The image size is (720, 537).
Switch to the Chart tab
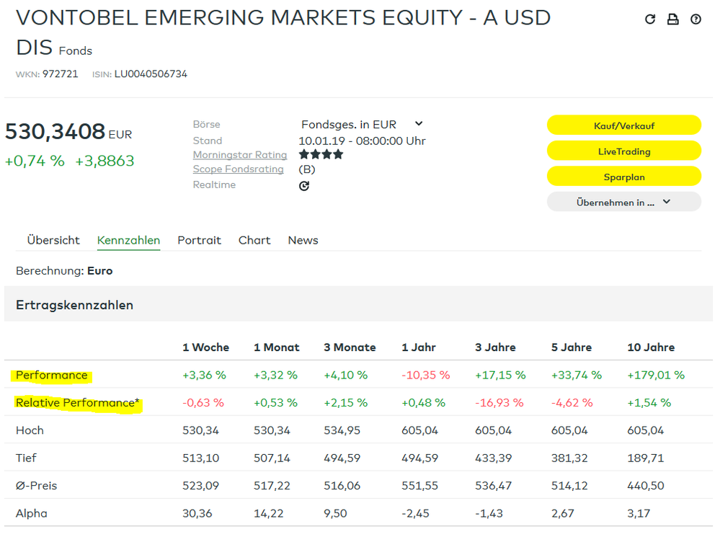tap(254, 240)
